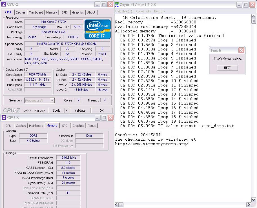The height and width of the screenshot is (208, 257).
Task: Confirm the Finish dialog with 確定 button
Action: [227, 68]
